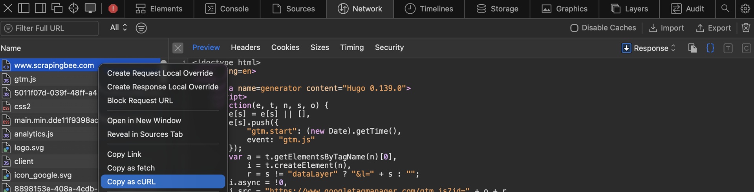Click the Export button
754x192 pixels.
click(x=714, y=28)
